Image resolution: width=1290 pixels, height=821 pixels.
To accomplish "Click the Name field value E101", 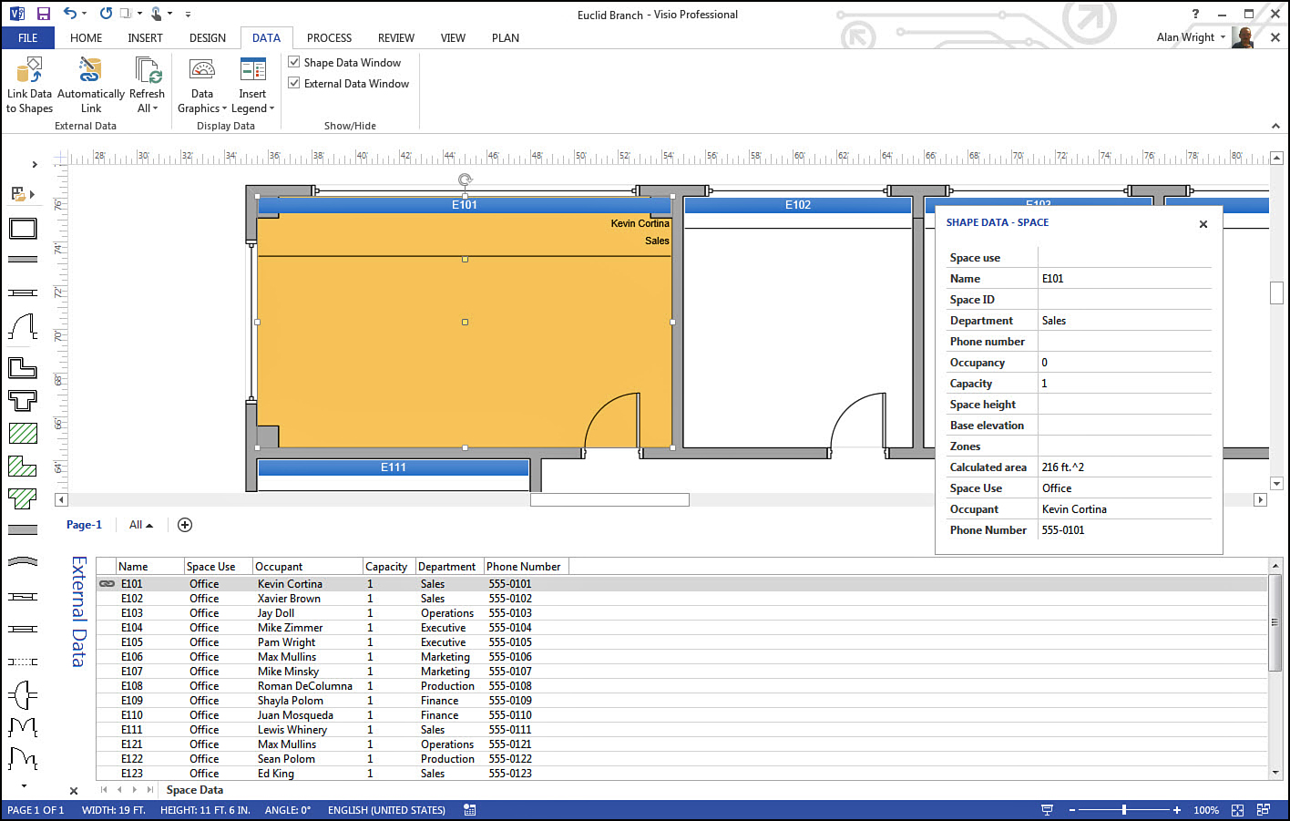I will [1124, 279].
